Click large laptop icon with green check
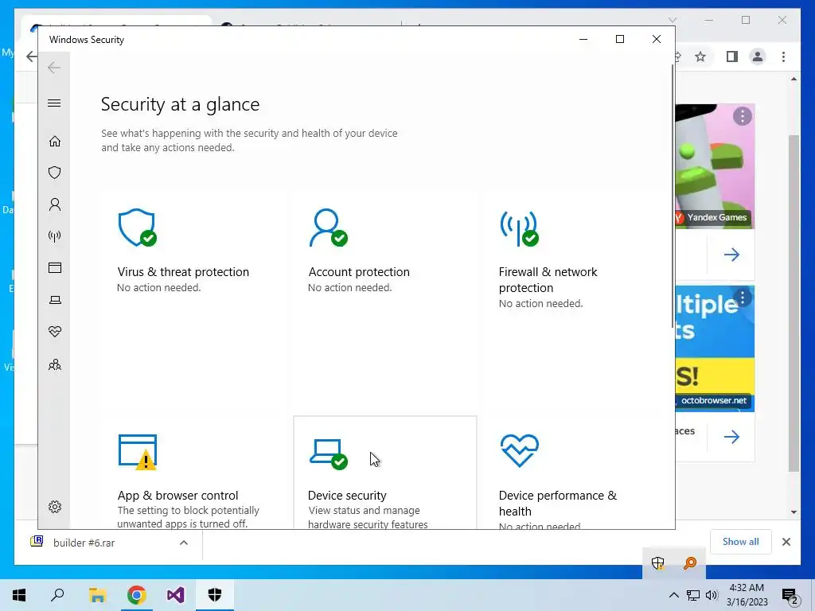 [x=329, y=454]
